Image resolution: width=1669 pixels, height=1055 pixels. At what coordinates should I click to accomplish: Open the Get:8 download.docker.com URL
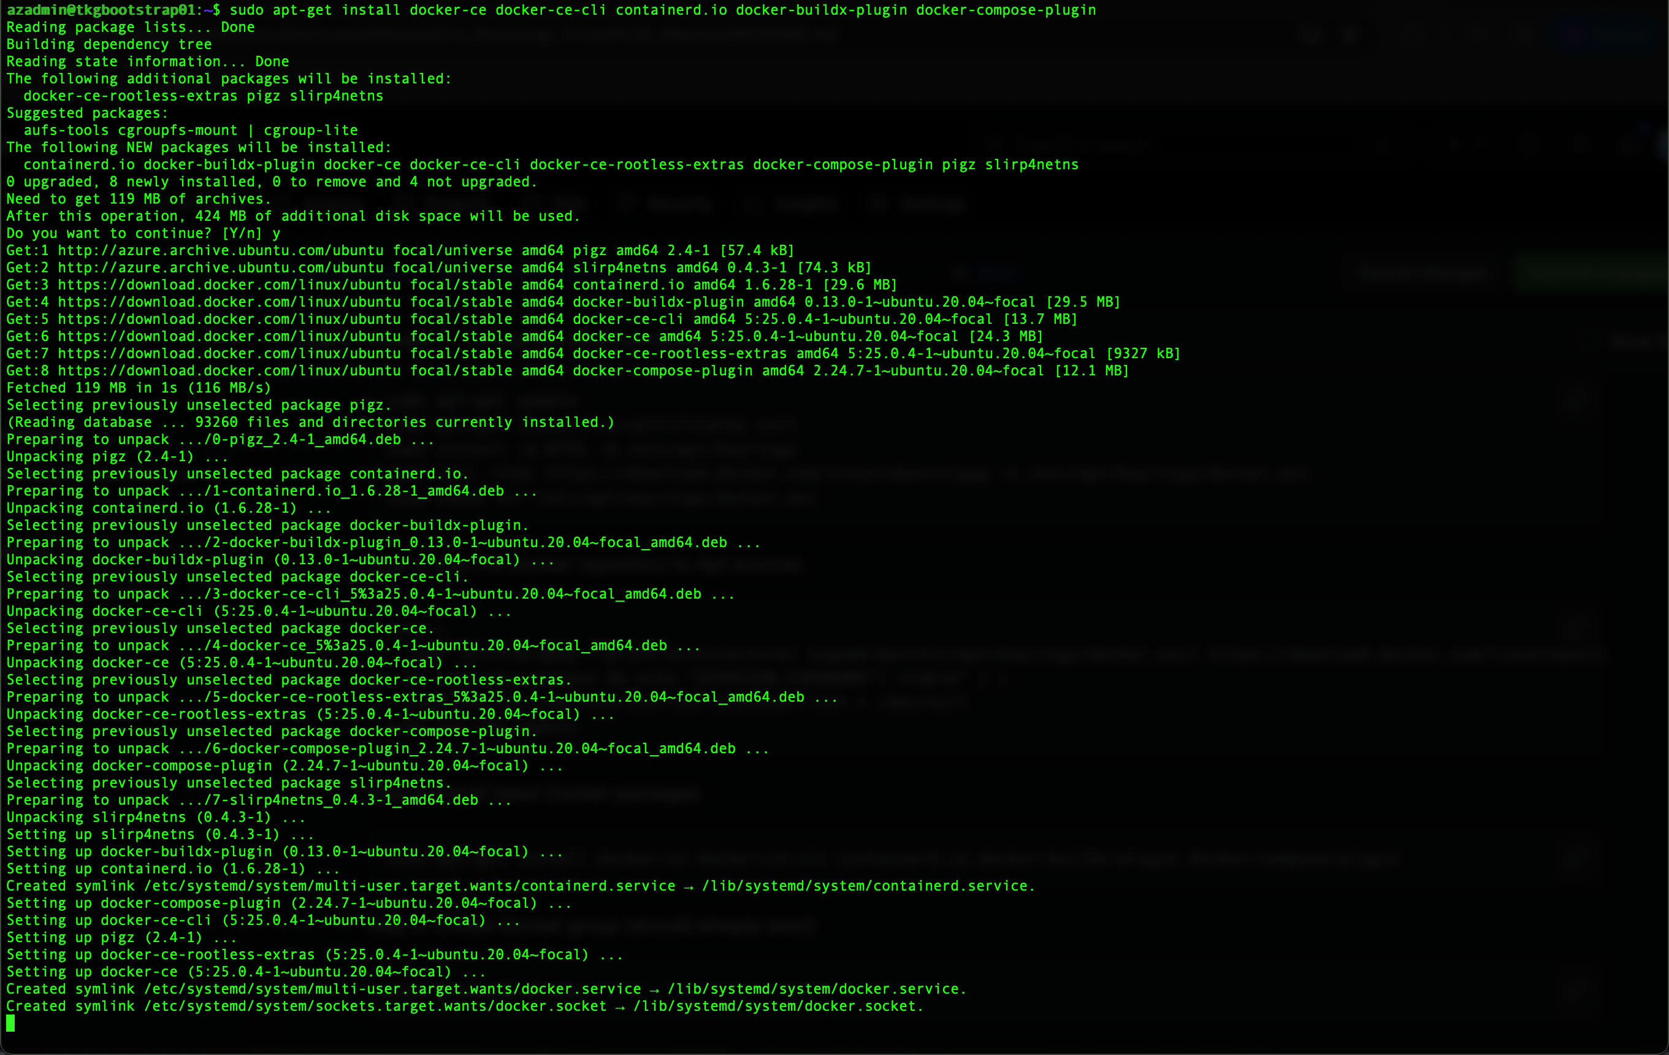coord(229,371)
